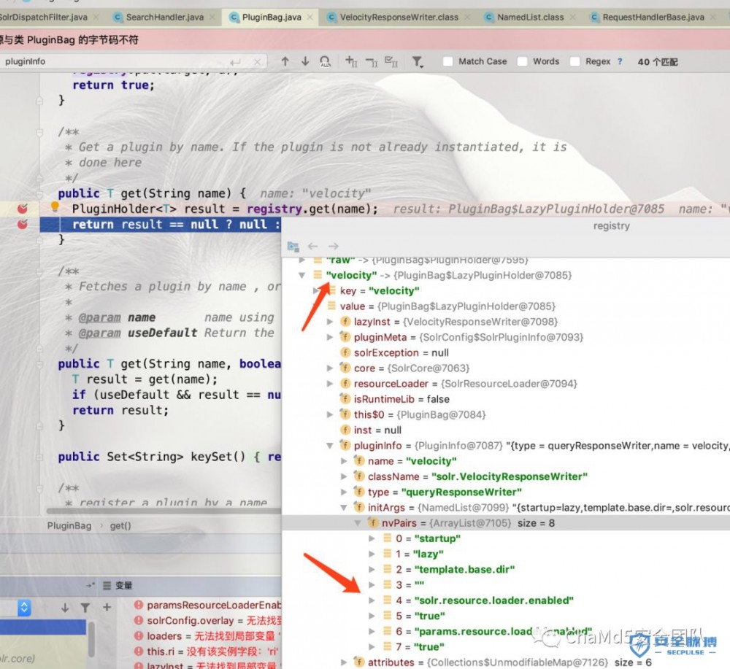730x669 pixels.
Task: Expand the nvPairs array node
Action: pos(357,522)
